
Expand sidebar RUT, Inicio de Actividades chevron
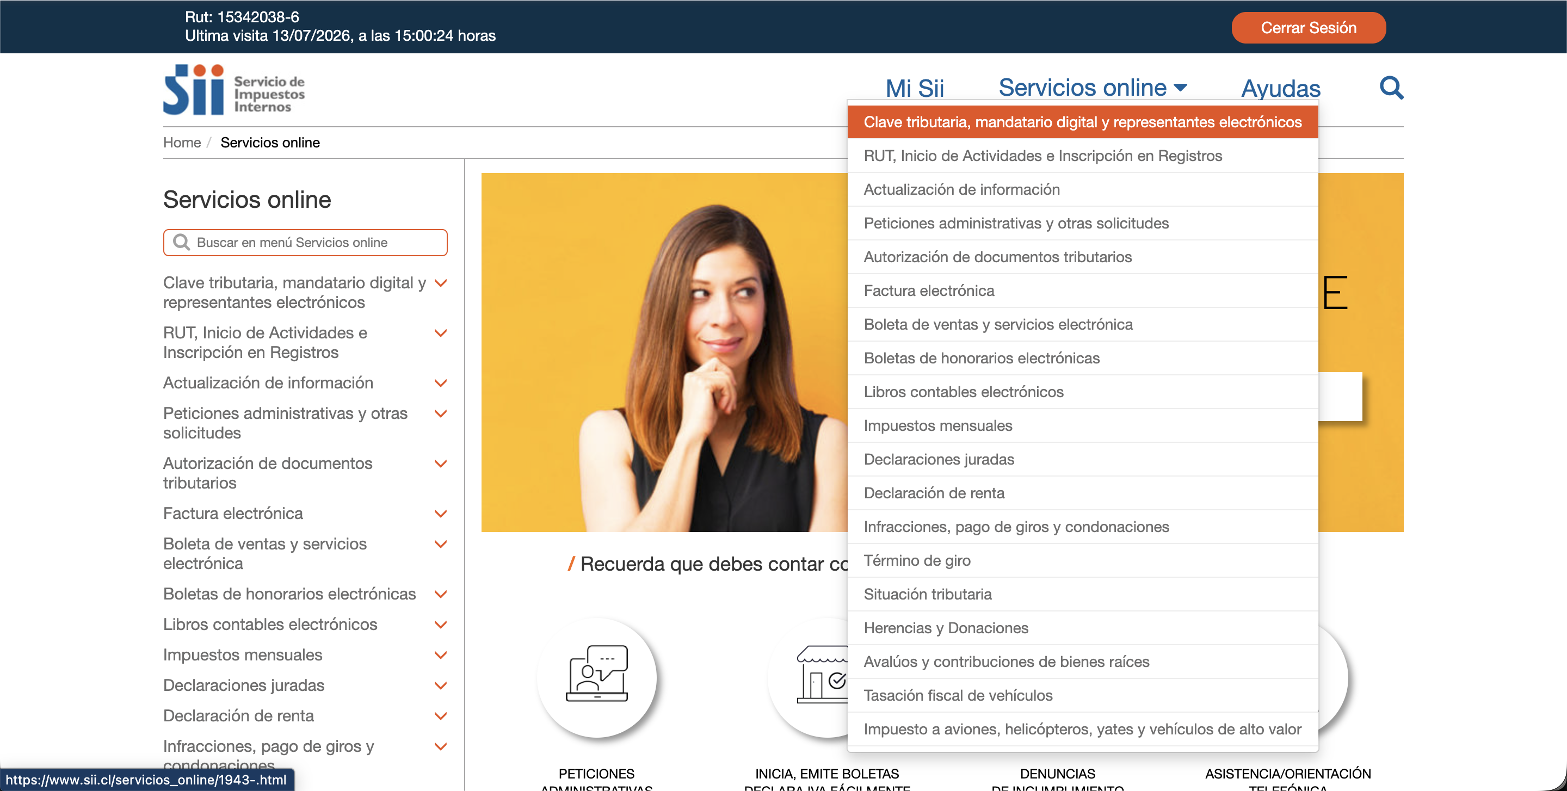pos(441,333)
